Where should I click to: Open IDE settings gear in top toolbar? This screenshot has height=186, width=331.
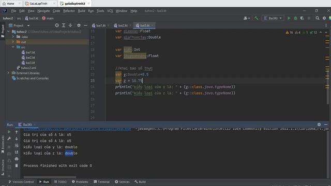click(324, 19)
